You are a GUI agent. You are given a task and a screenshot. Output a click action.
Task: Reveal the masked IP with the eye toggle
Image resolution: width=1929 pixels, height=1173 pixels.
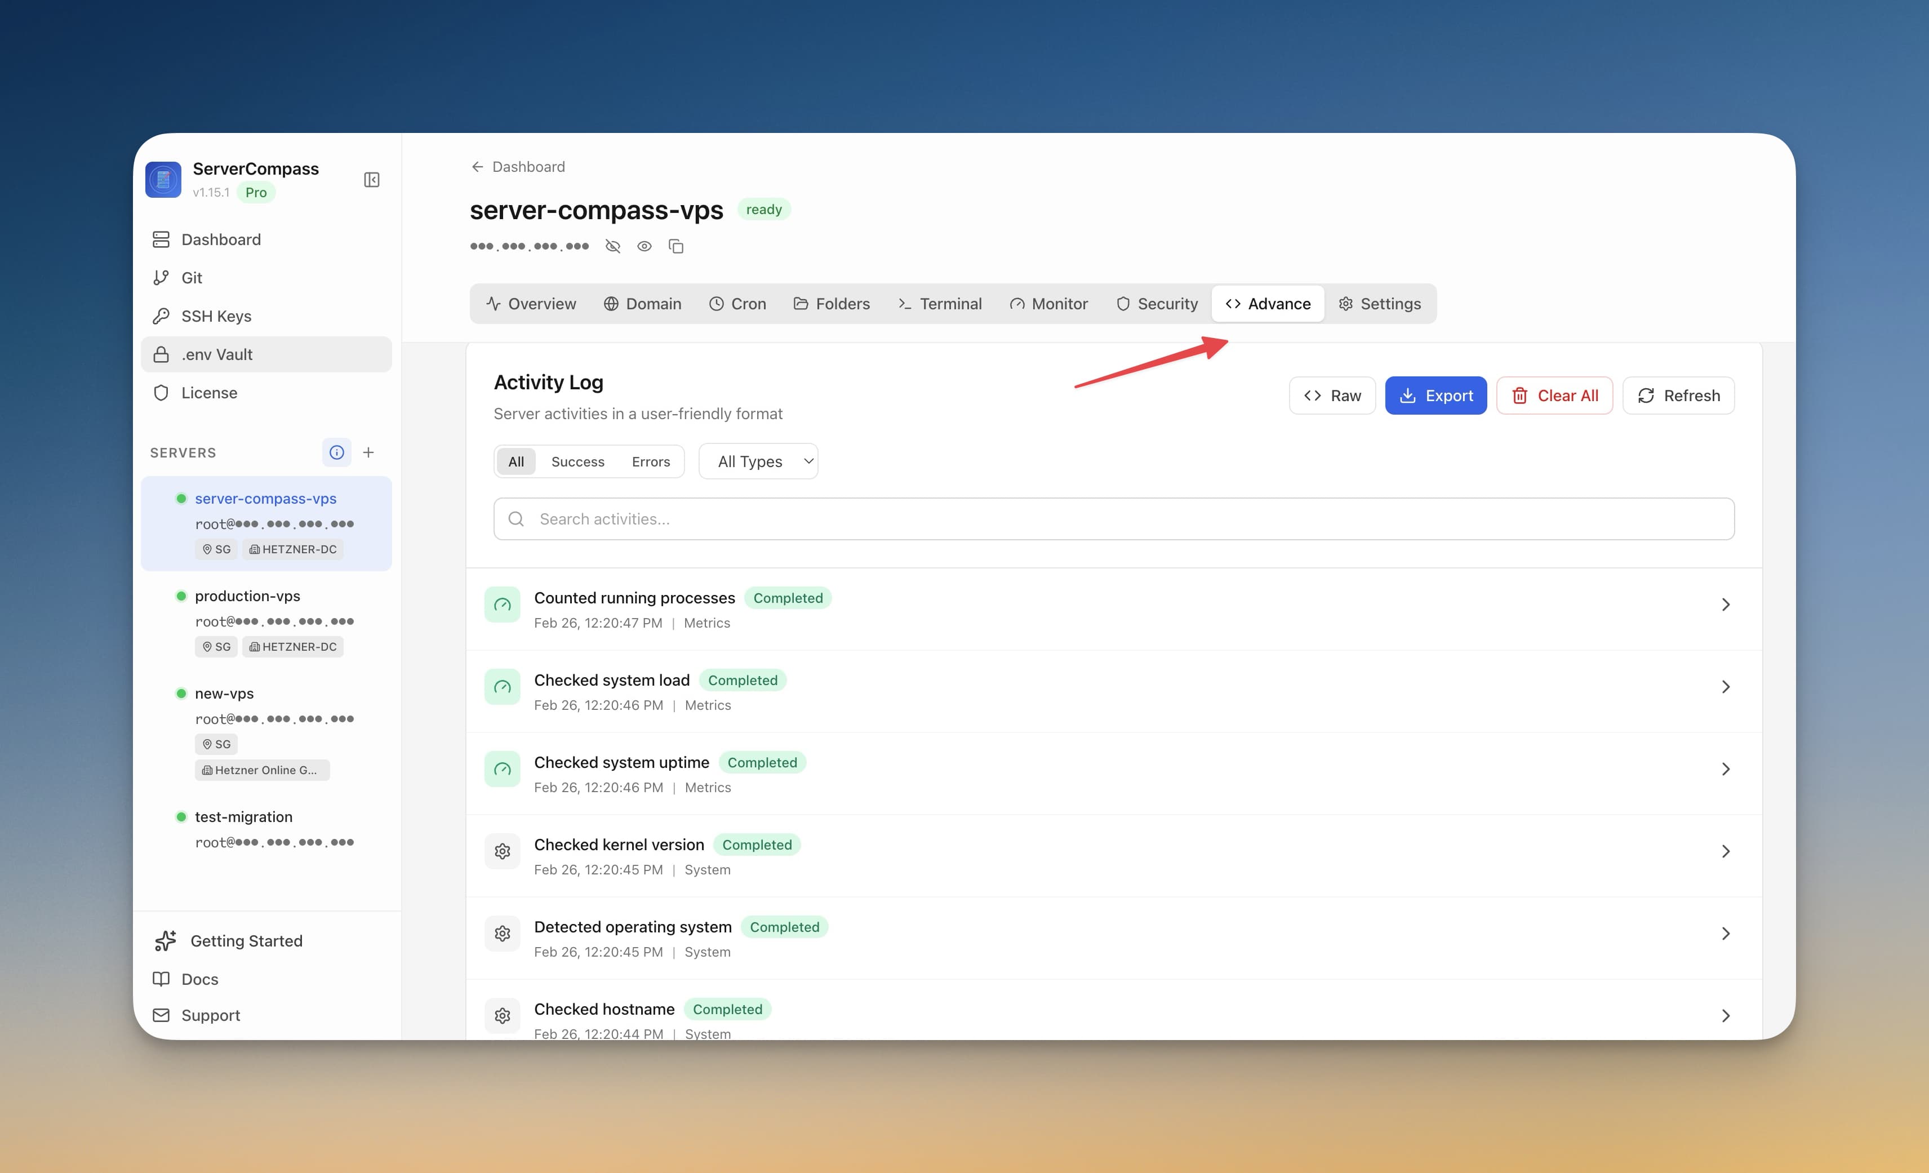pos(645,246)
